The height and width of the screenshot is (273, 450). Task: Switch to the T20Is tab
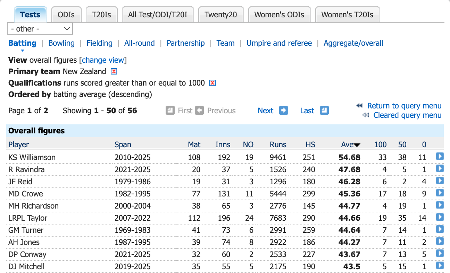point(101,15)
